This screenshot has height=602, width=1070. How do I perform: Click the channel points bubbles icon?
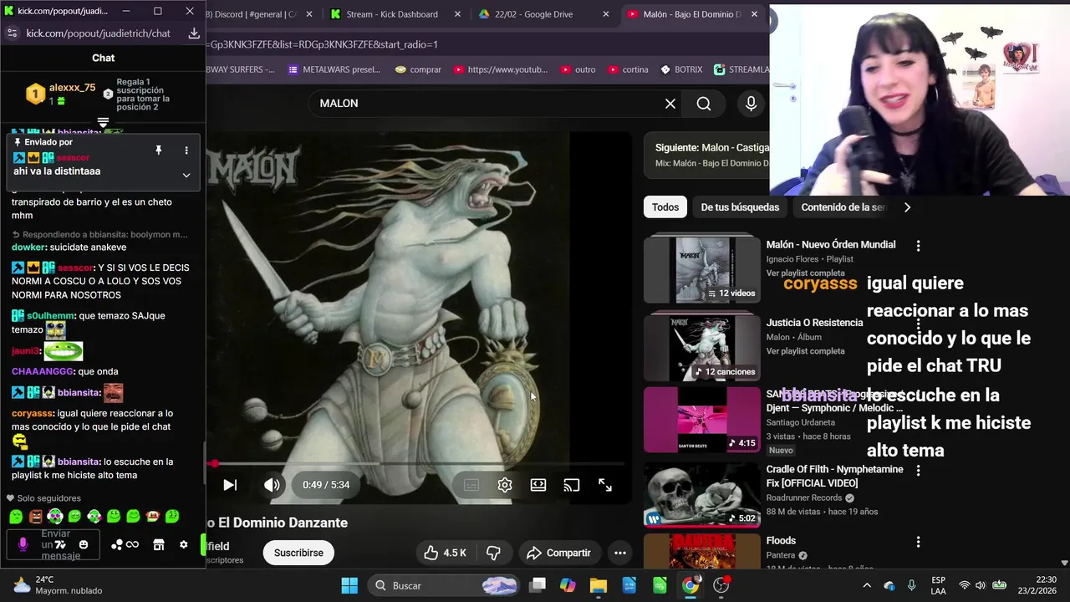[116, 545]
